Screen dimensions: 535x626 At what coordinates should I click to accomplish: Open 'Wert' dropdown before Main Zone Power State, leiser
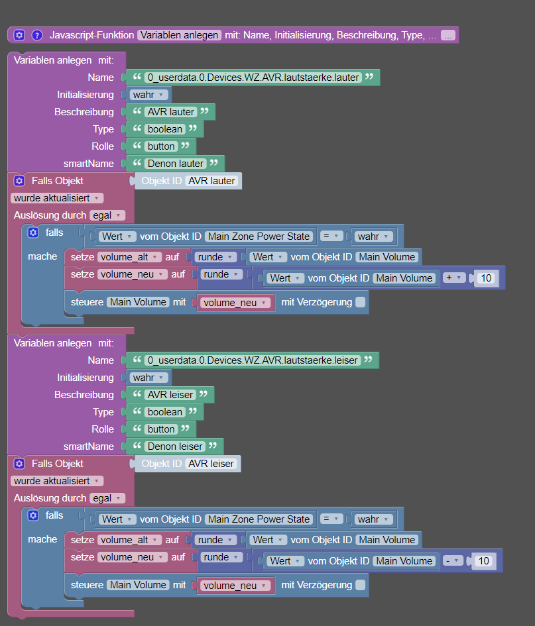click(117, 519)
